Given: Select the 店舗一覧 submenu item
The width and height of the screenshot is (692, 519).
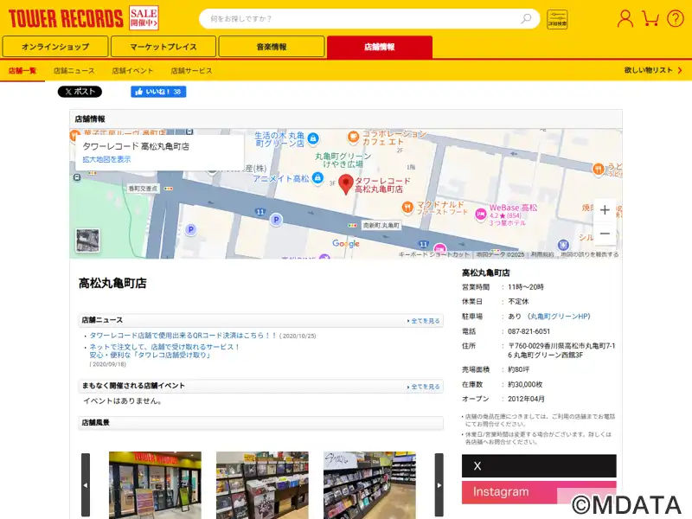Looking at the screenshot, I should [22, 71].
